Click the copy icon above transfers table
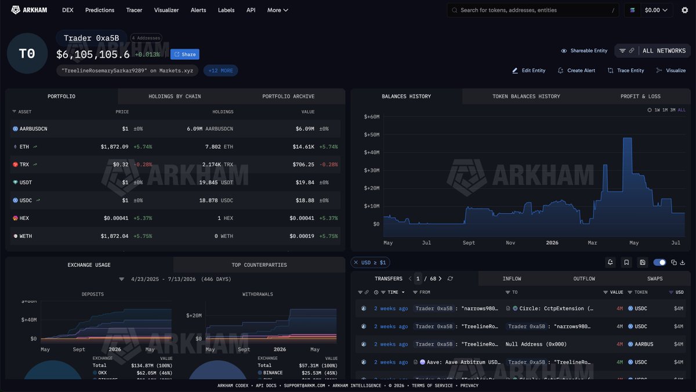Image resolution: width=696 pixels, height=392 pixels. tap(674, 262)
